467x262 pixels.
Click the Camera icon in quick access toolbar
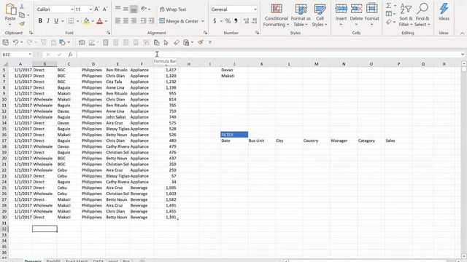pos(82,42)
